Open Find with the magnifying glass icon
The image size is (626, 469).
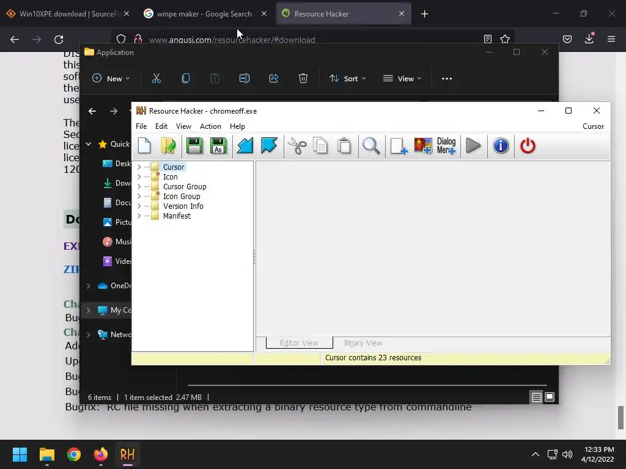point(371,145)
